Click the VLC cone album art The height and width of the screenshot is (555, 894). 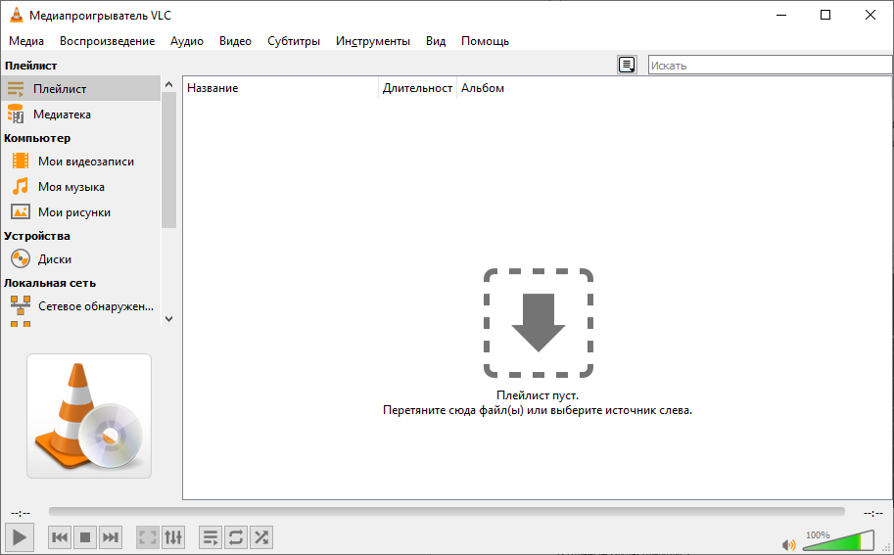(x=89, y=415)
